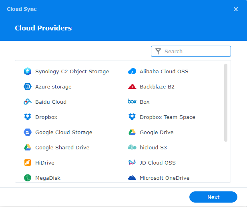The image size is (247, 207).
Task: Choose Google Shared Drive from list
Action: click(62, 148)
